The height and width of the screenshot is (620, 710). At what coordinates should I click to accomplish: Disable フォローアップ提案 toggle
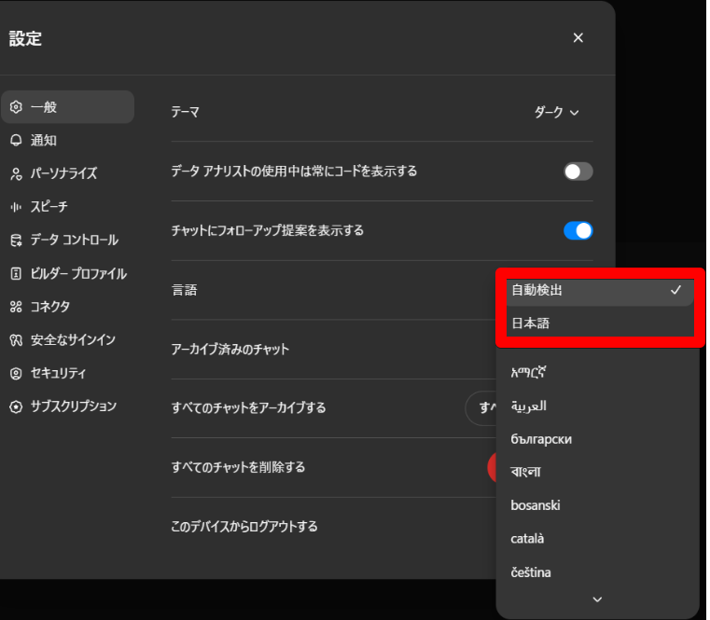(578, 231)
